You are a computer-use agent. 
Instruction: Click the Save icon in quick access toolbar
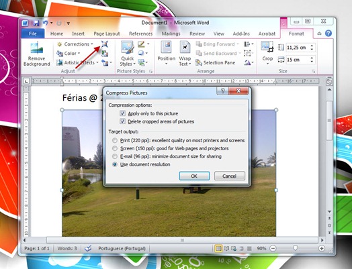click(36, 23)
